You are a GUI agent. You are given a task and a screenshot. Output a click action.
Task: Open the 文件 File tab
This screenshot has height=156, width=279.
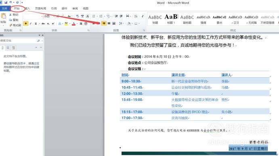pos(4,8)
